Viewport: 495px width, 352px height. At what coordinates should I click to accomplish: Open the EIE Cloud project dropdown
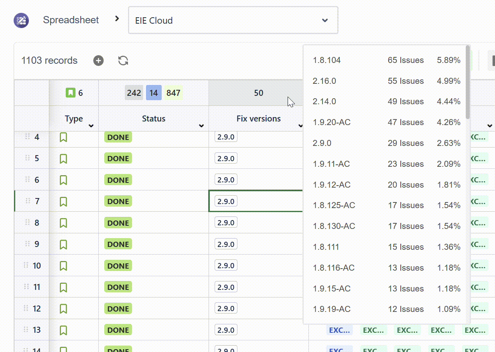pyautogui.click(x=233, y=20)
